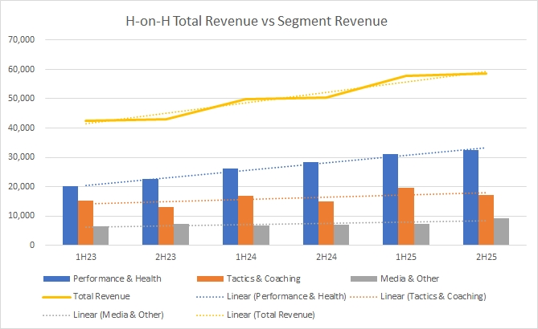Image resolution: width=538 pixels, height=329 pixels.
Task: Click the Linear (Tactics & Coaching) legend entry
Action: [434, 297]
